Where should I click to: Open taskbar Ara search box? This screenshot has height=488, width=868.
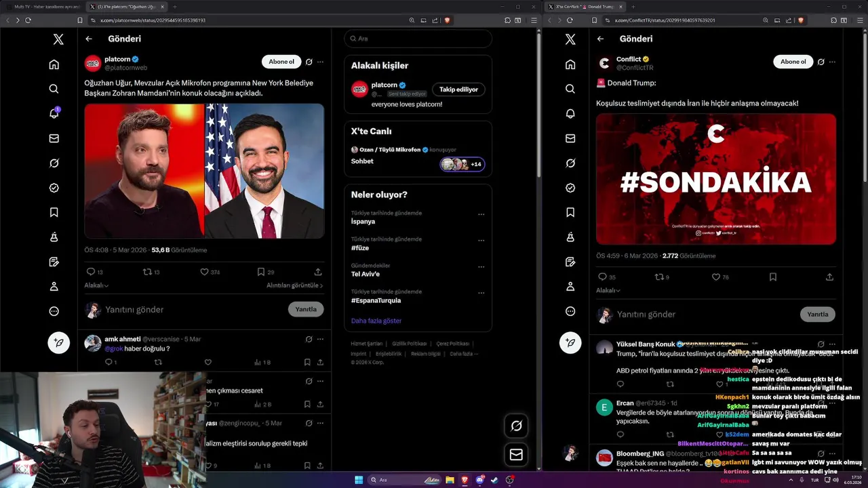[405, 480]
